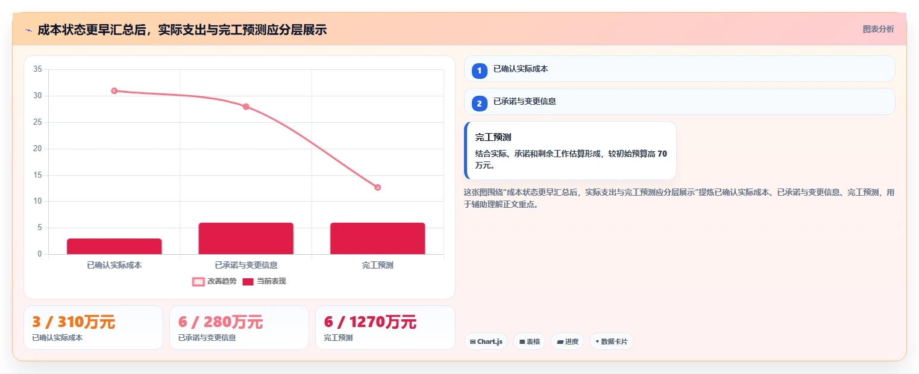919x374 pixels.
Task: Click the 改善趋势 pink legend swatch
Action: pos(198,281)
